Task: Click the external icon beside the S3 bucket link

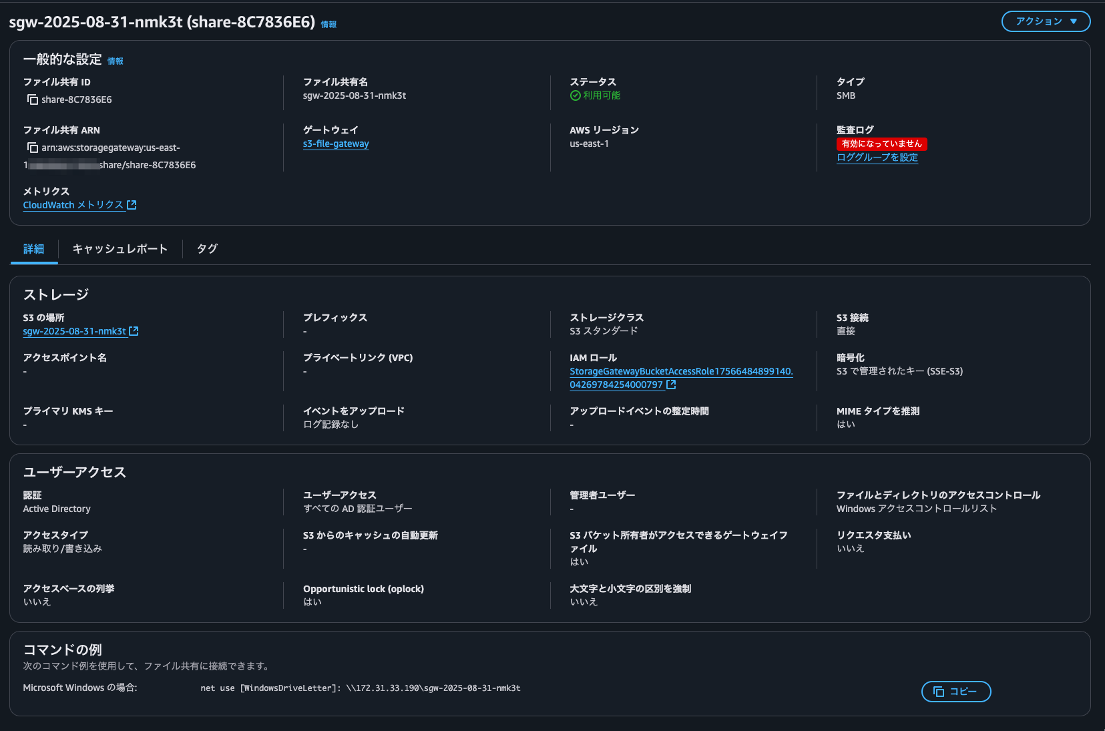Action: [x=134, y=331]
